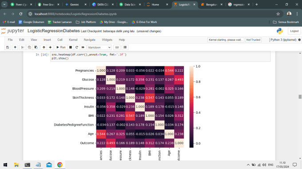Restart kernel and run all icon
Viewport: 302px width, 169px height.
83,47
